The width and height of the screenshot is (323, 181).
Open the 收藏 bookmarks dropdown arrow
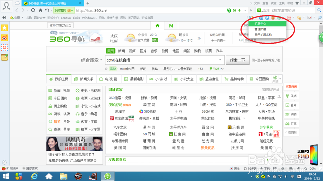point(23,18)
